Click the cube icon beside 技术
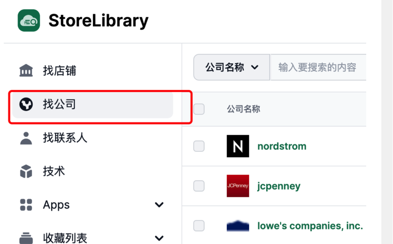The height and width of the screenshot is (244, 393). [x=26, y=172]
